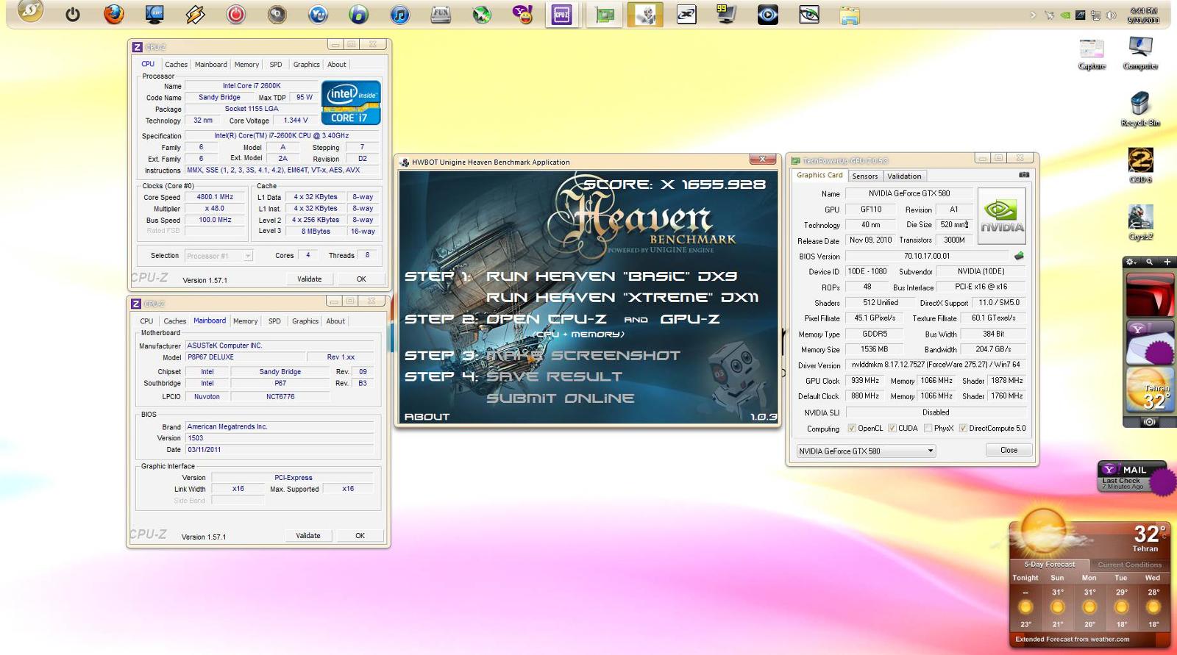Viewport: 1177px width, 655px height.
Task: Click GPU-Z camera screenshot icon
Action: [x=1023, y=175]
